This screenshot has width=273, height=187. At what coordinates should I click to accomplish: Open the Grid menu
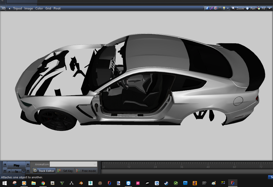(x=48, y=8)
